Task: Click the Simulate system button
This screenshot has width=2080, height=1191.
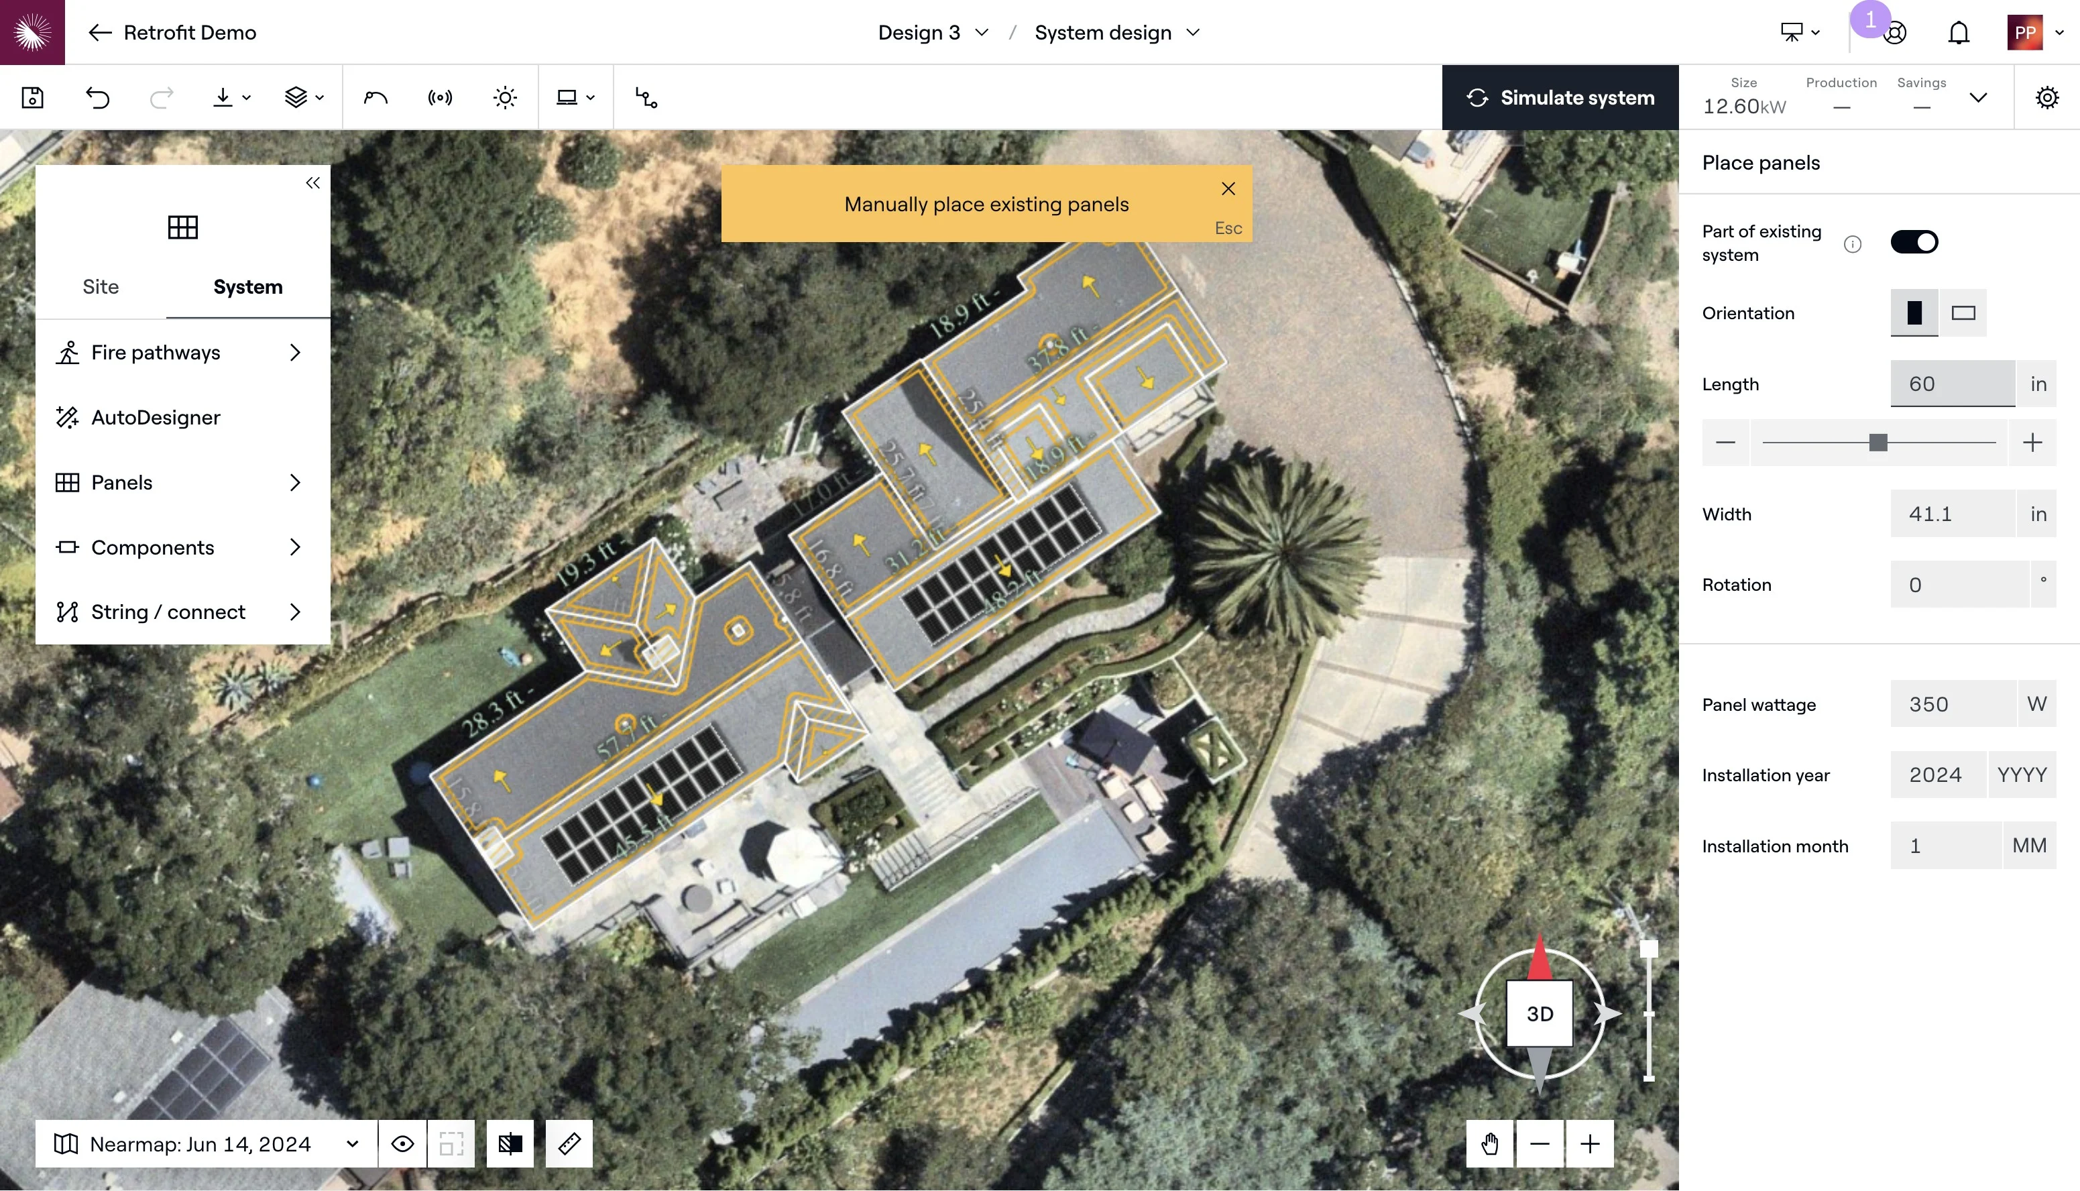Action: (1560, 97)
